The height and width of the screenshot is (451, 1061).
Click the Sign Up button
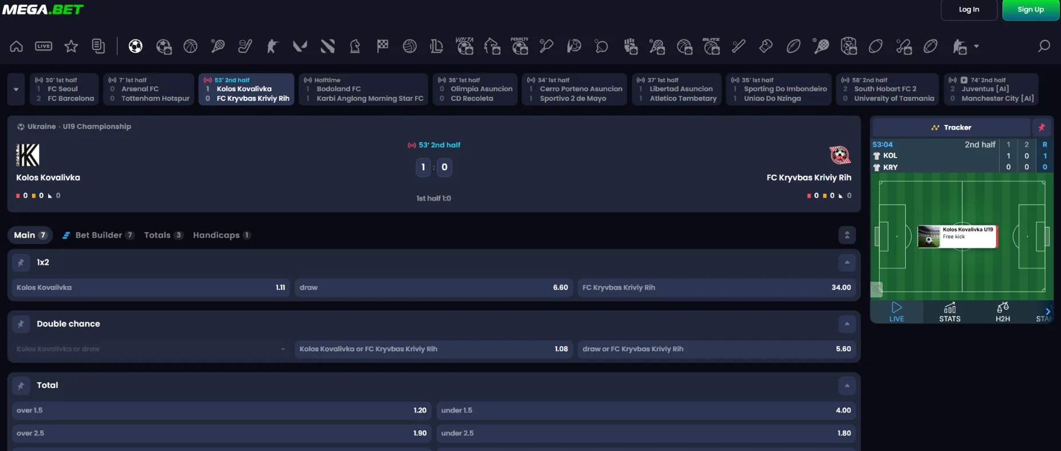[x=1031, y=10]
